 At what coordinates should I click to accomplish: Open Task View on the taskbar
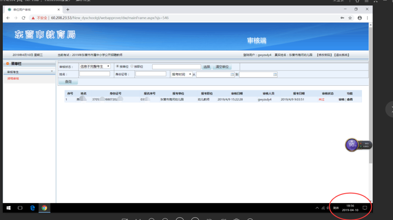pos(20,208)
